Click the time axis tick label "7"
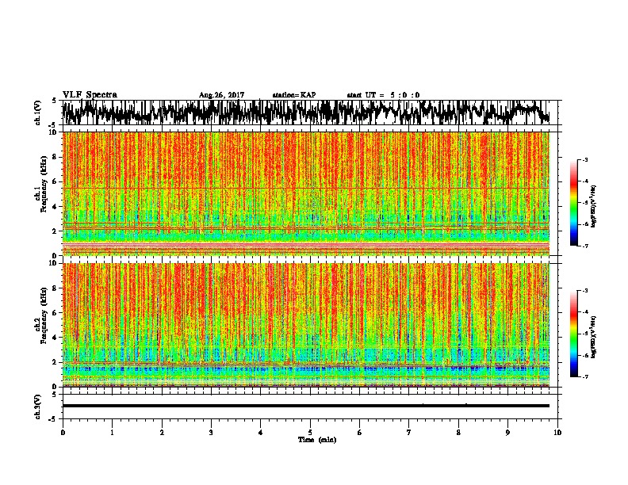The height and width of the screenshot is (485, 628). coord(409,433)
